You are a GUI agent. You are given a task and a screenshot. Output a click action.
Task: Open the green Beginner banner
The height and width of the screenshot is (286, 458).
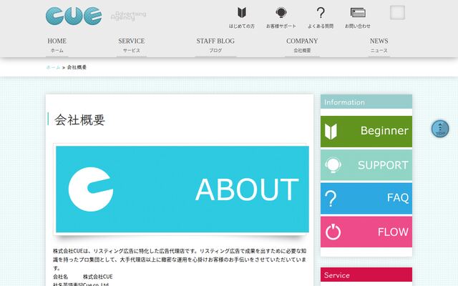366,132
